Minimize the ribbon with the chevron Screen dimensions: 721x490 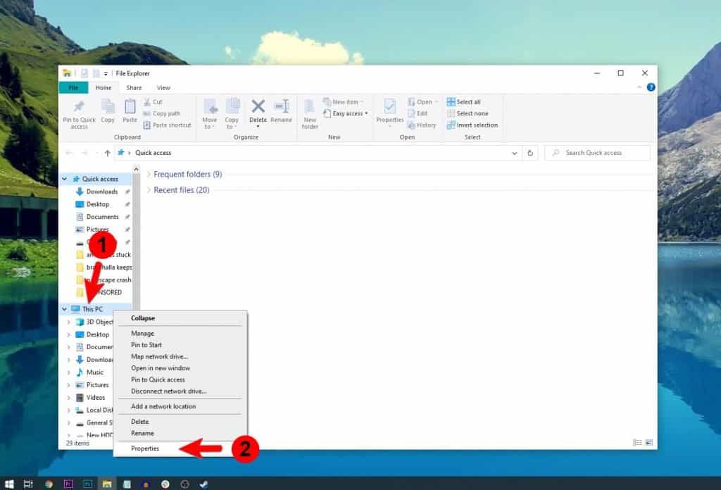(x=639, y=87)
